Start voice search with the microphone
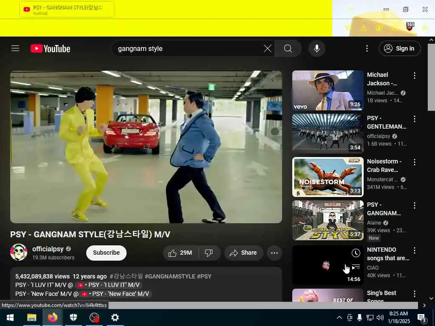Viewport: 435px width, 326px height. 316,48
